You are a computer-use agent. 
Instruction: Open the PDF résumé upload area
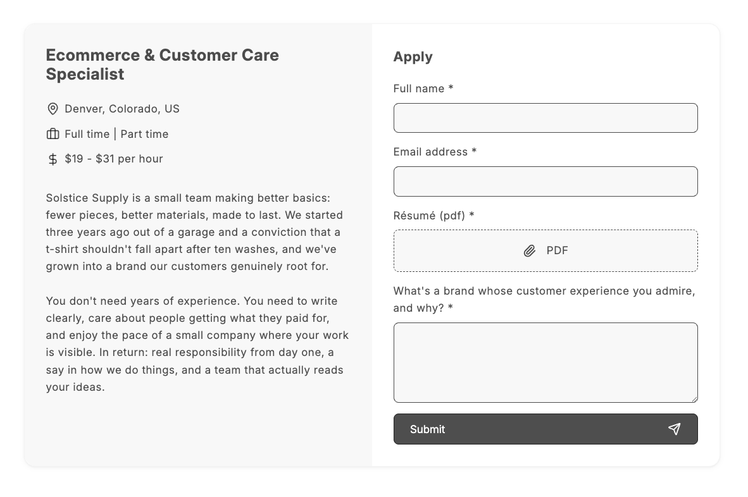545,250
